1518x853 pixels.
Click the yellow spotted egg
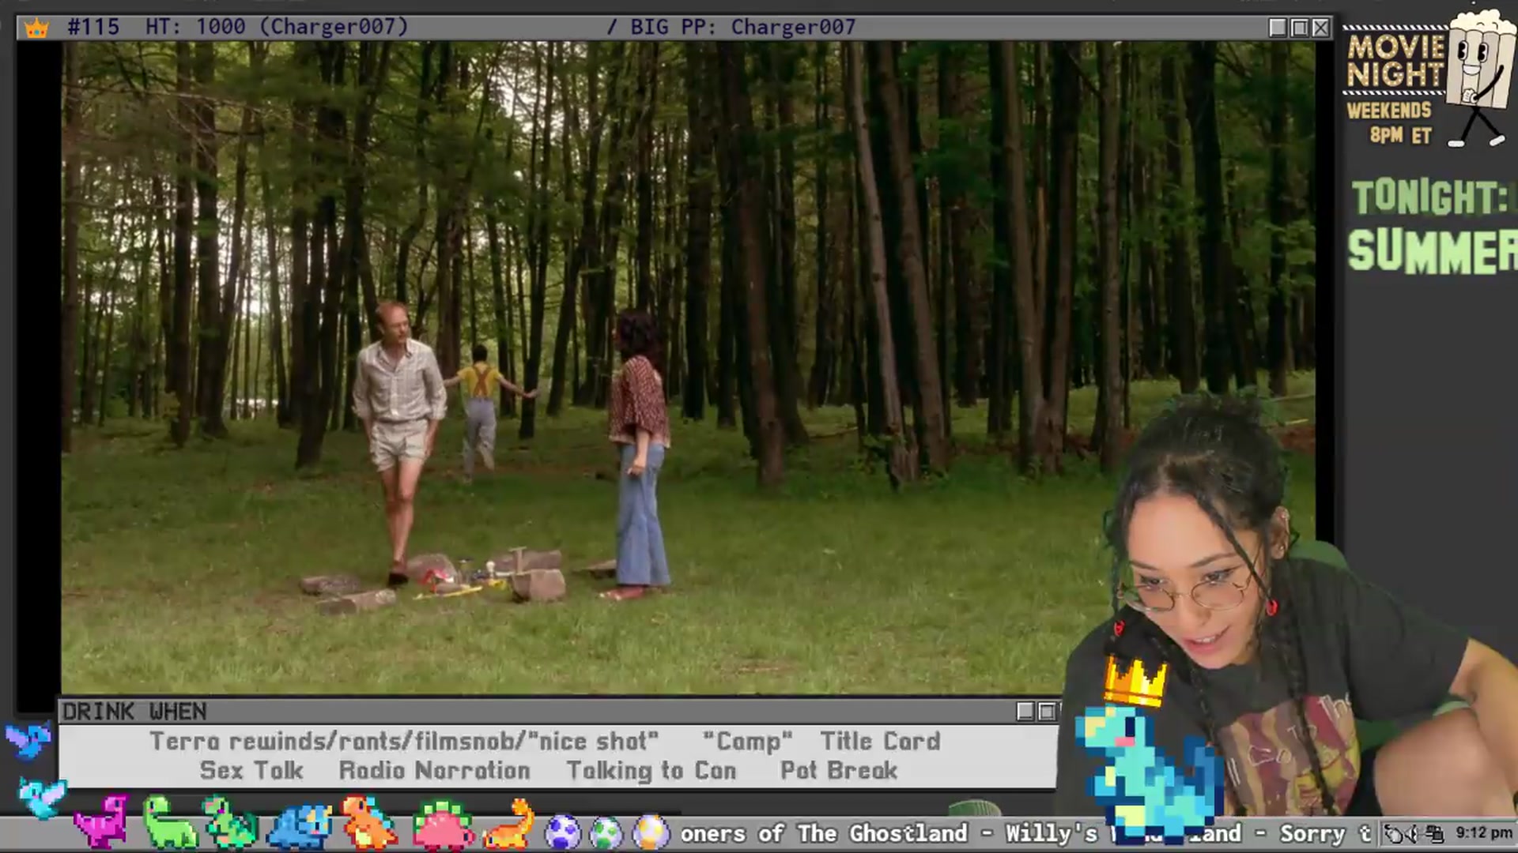click(650, 832)
